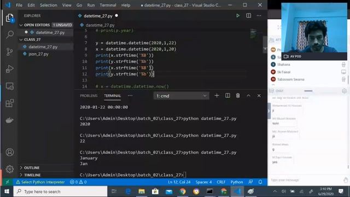Click Select Python Interpreter in status bar
Image resolution: width=350 pixels, height=197 pixels.
pos(40,182)
